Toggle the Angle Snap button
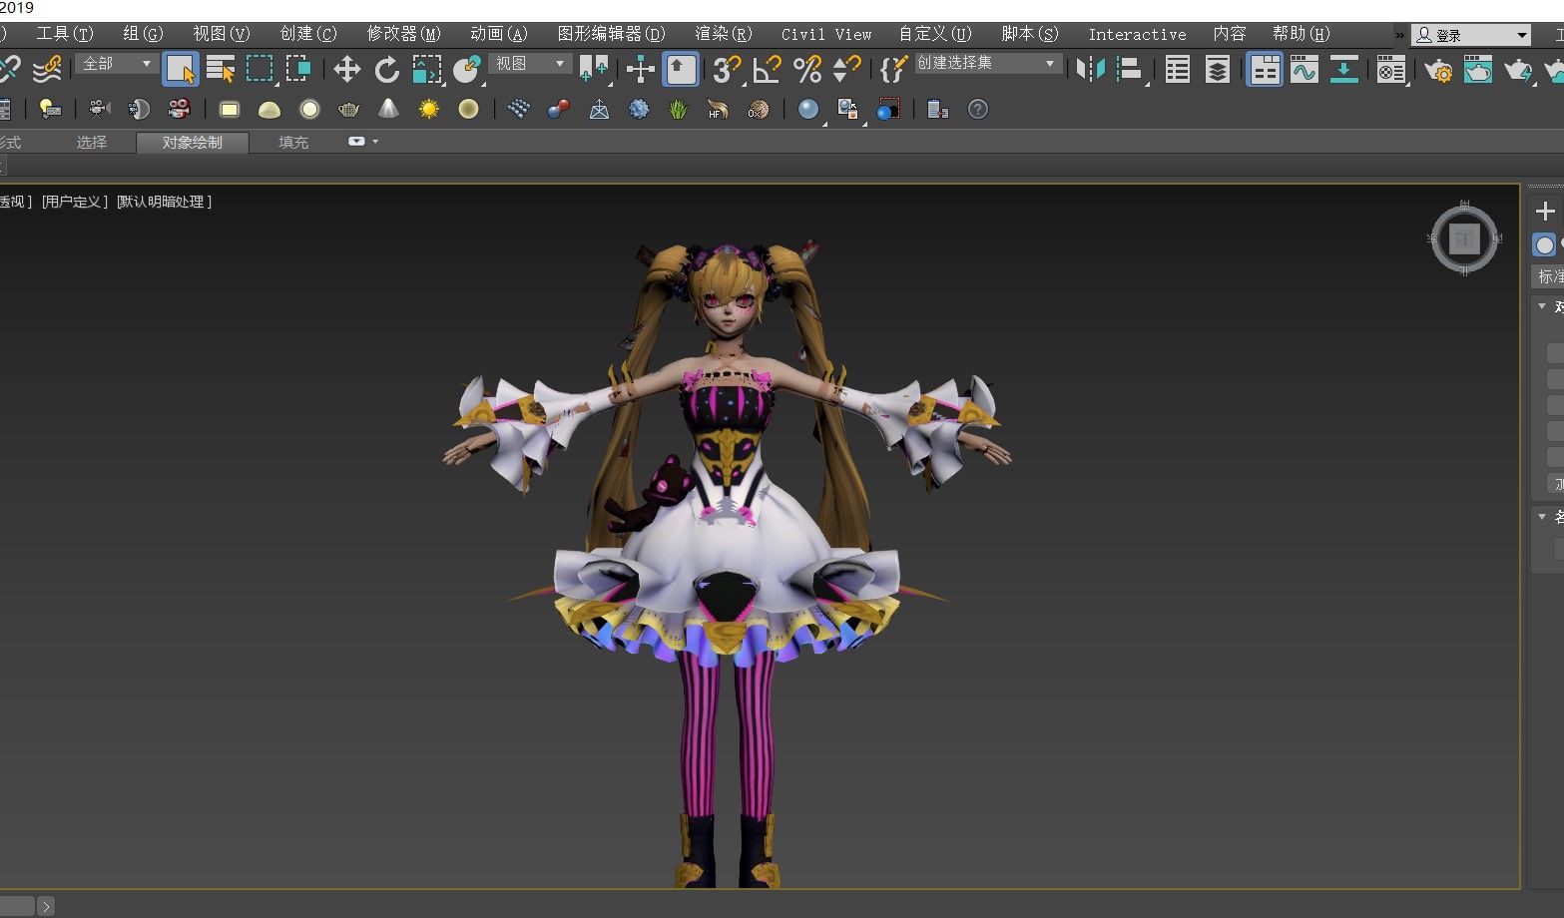The width and height of the screenshot is (1564, 918). click(x=767, y=69)
